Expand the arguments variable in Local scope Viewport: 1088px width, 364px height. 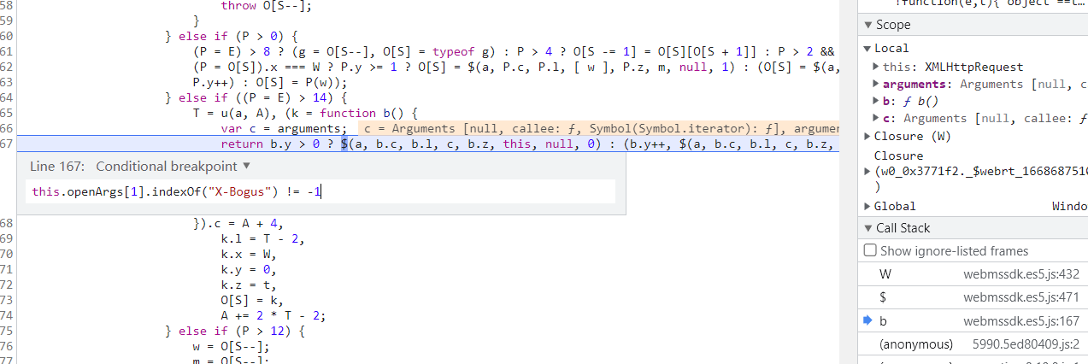pos(875,84)
